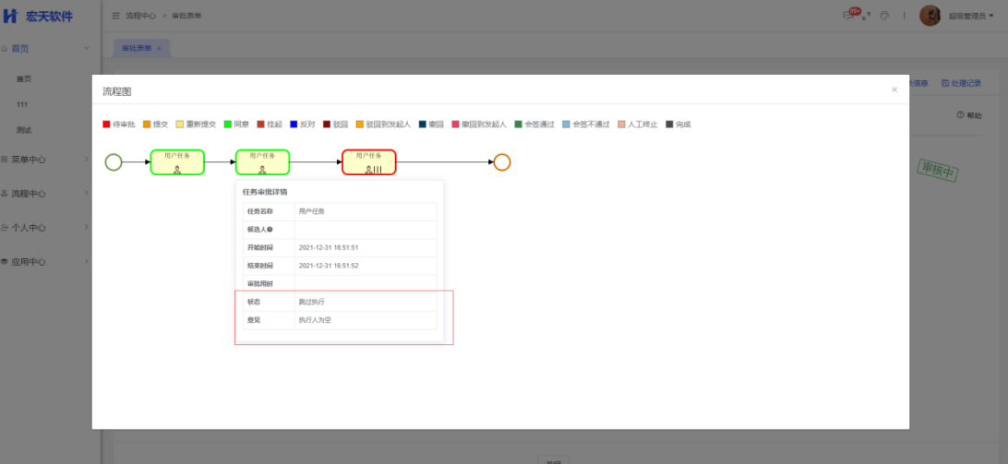Click the 任务审批详情 heading
The image size is (1008, 464).
(x=265, y=192)
